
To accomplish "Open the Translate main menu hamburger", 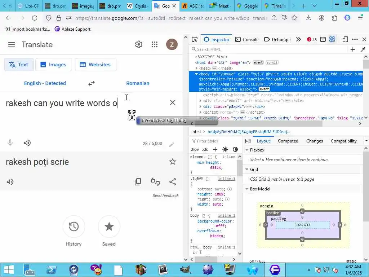I will point(12,44).
